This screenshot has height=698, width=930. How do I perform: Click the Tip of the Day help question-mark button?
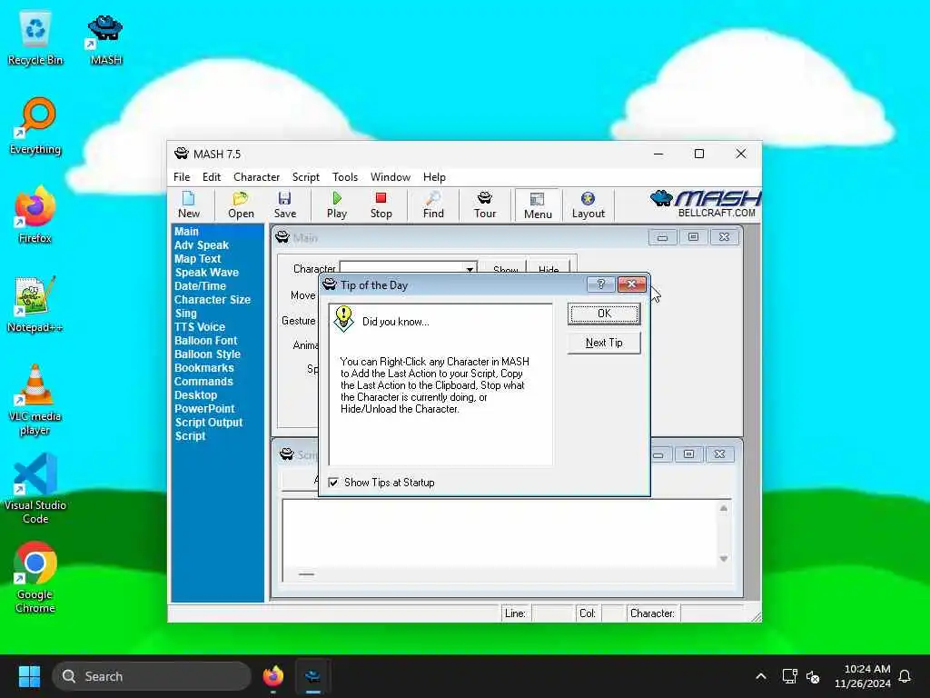click(600, 284)
